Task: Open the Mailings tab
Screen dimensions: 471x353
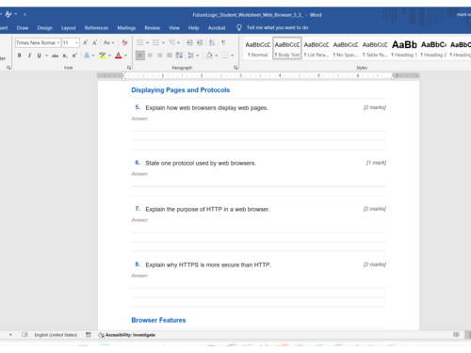Action: click(126, 27)
